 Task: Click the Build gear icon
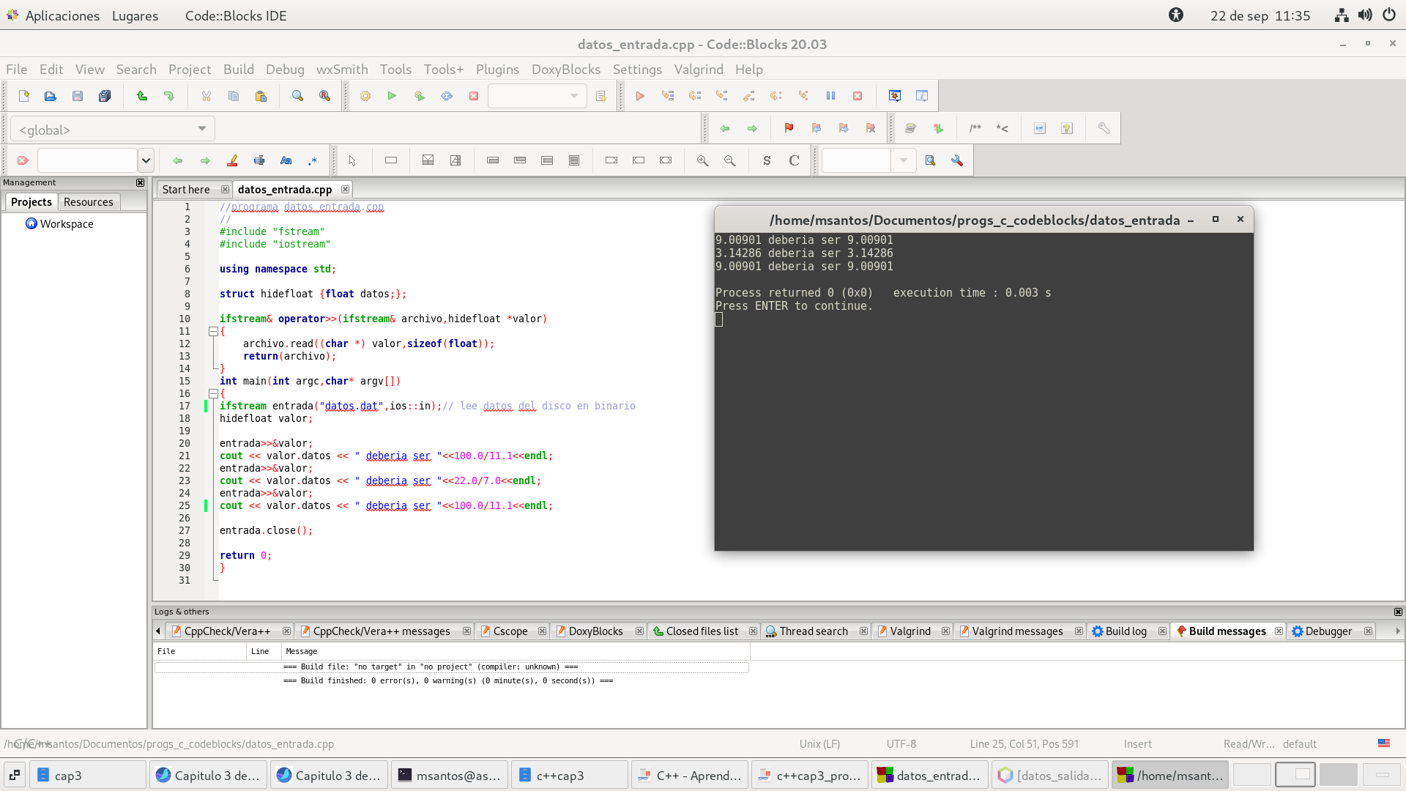click(x=365, y=96)
